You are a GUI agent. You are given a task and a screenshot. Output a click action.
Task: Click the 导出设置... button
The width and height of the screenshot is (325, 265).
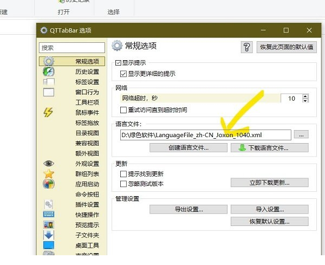(x=188, y=209)
